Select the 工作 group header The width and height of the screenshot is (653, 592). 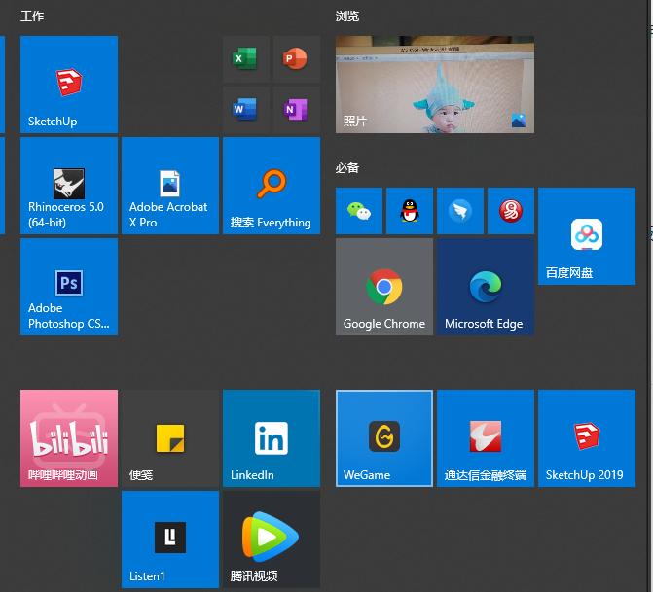tap(32, 17)
